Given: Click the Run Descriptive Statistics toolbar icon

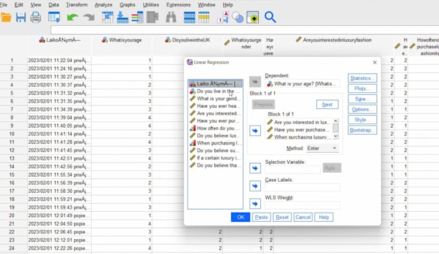Looking at the screenshot, I should click(x=152, y=17).
